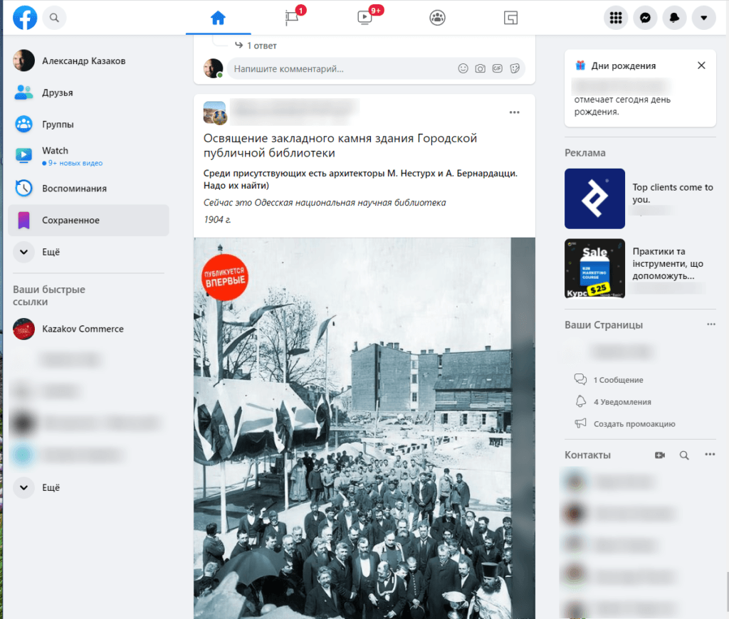Open the account dropdown arrow
729x619 pixels.
(x=704, y=18)
